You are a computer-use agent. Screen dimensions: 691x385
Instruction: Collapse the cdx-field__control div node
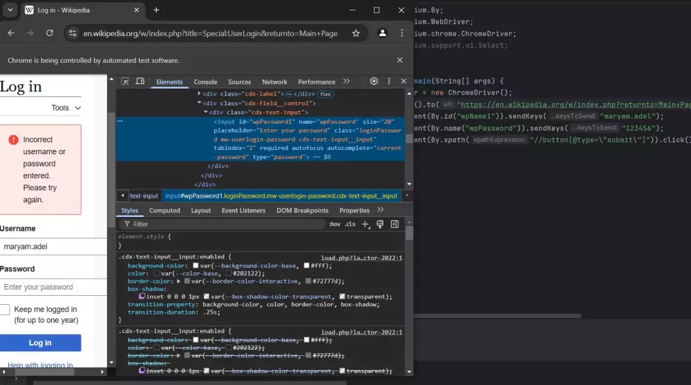click(x=199, y=103)
